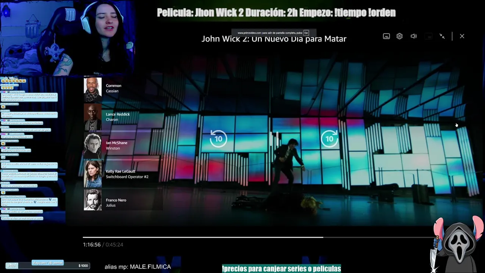Select the actor name Ian McShane
The height and width of the screenshot is (273, 485).
click(x=116, y=143)
